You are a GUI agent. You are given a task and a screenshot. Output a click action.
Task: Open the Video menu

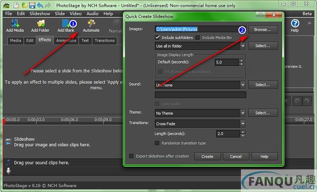(76, 14)
